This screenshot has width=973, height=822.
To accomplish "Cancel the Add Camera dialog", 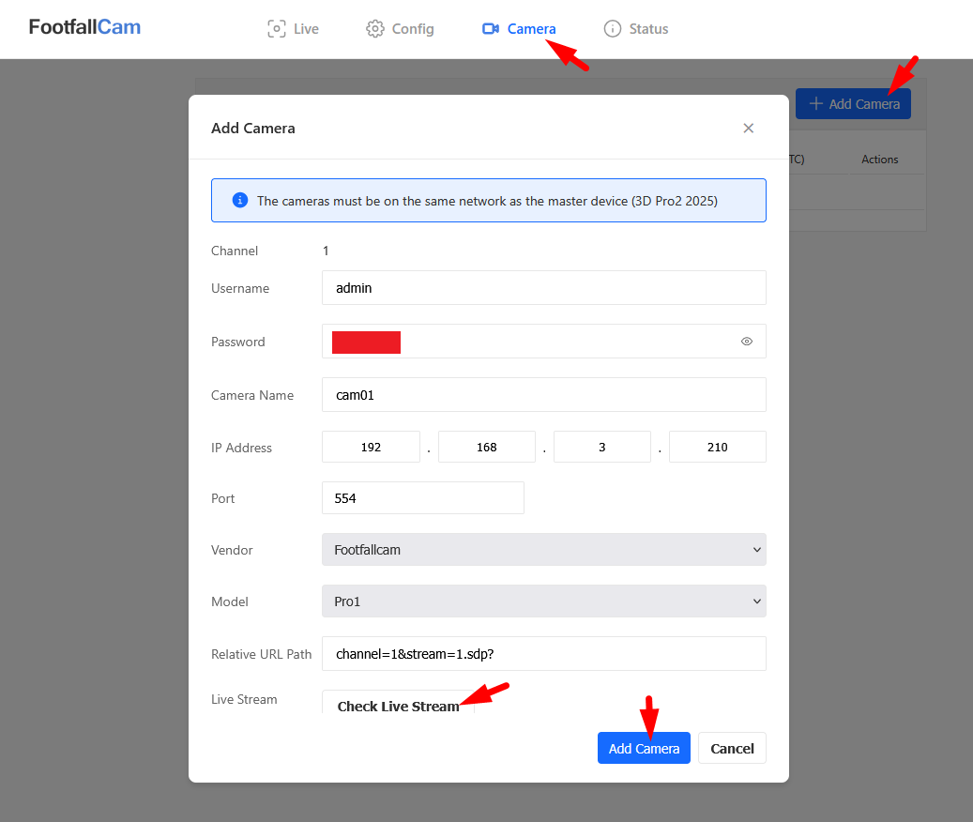I will pos(732,749).
